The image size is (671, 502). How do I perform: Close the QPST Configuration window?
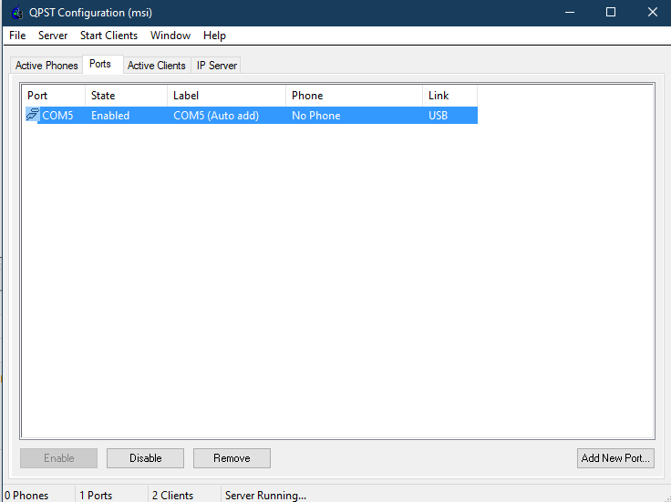point(652,13)
